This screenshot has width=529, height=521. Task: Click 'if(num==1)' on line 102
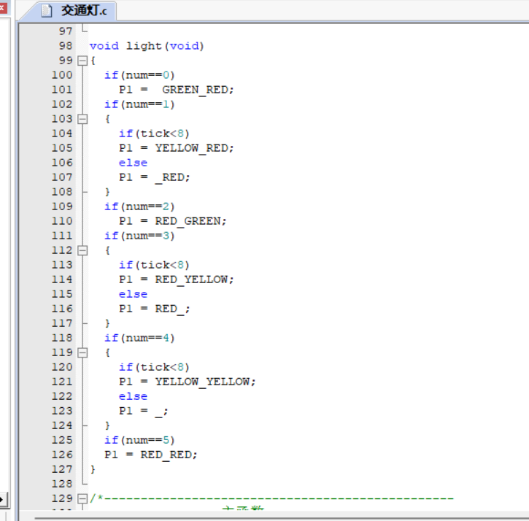click(139, 104)
